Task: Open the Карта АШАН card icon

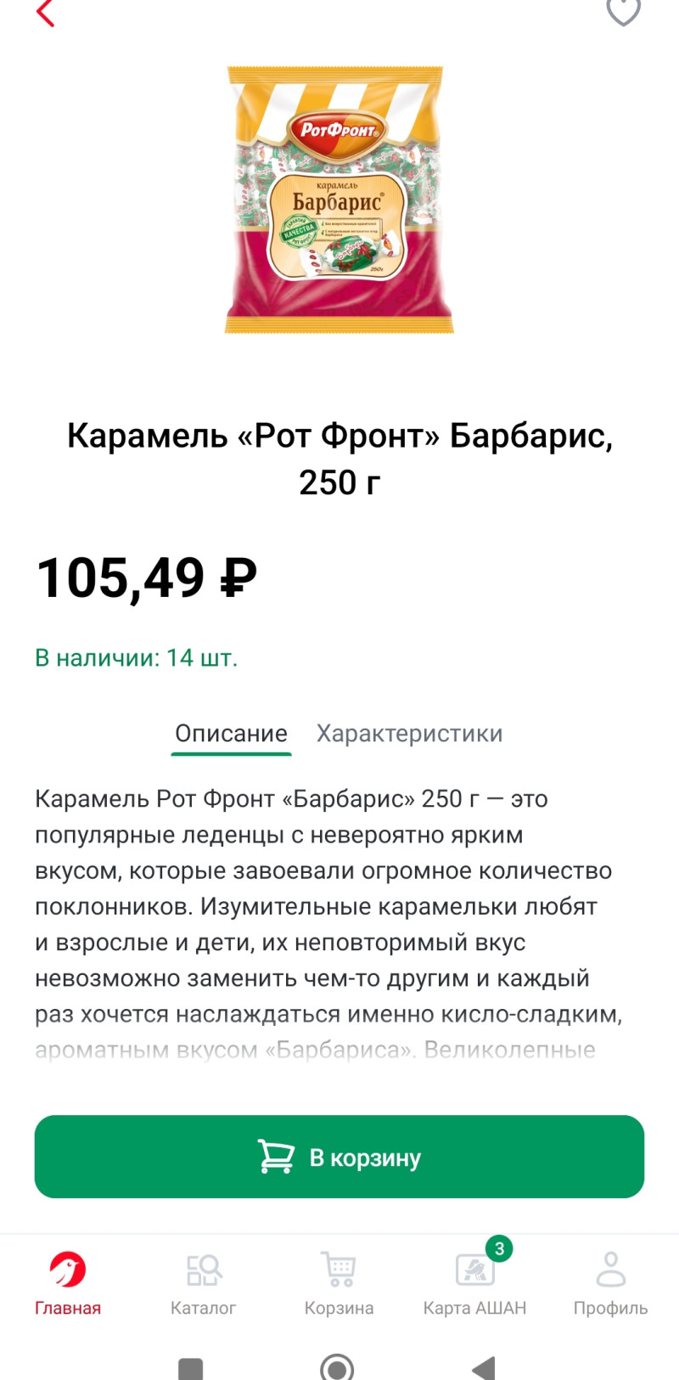Action: click(x=474, y=1271)
